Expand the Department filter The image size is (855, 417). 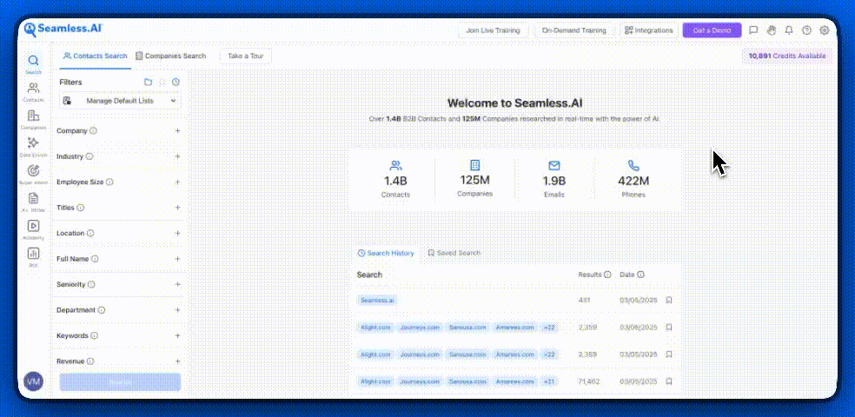tap(177, 310)
